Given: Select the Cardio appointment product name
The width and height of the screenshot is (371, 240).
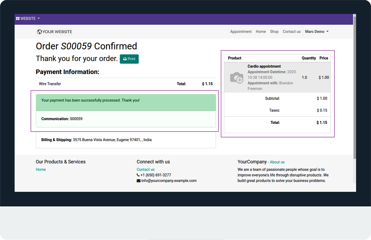Looking at the screenshot, I should 264,66.
